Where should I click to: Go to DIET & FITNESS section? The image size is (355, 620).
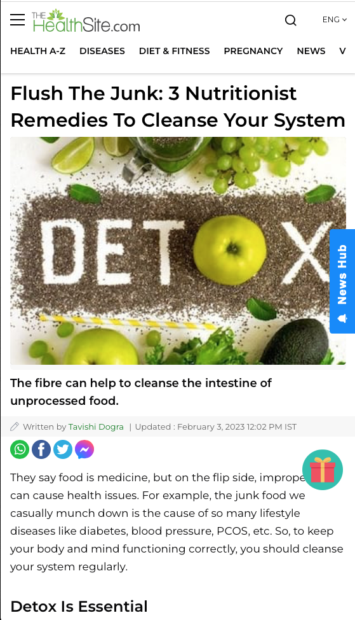point(175,51)
